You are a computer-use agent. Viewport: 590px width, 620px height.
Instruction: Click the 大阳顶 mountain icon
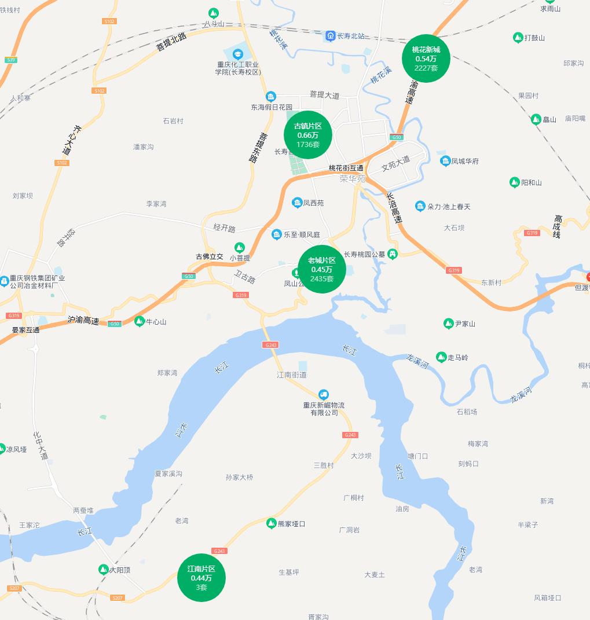pos(103,570)
